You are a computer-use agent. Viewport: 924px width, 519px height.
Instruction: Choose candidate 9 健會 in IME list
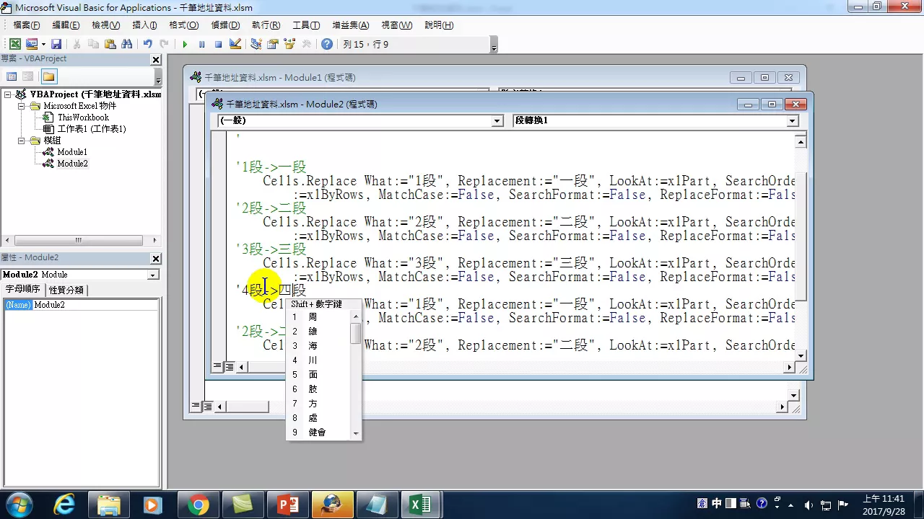click(318, 432)
